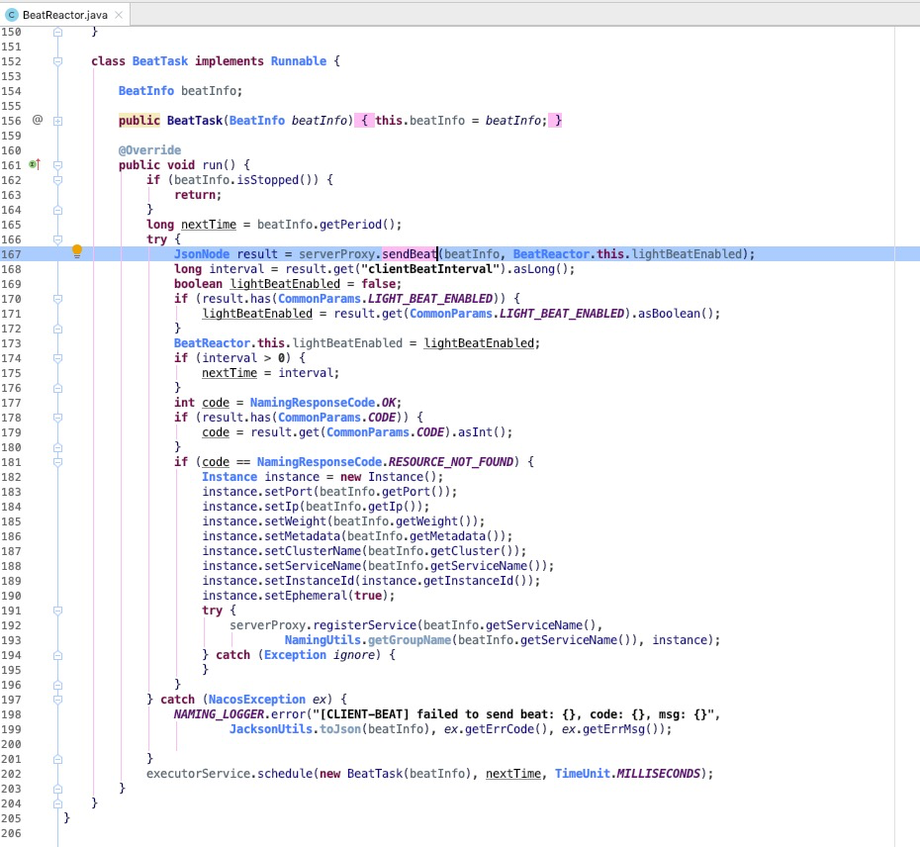Click the fold end marker on line 150
Viewport: 920px width, 847px height.
coord(57,33)
